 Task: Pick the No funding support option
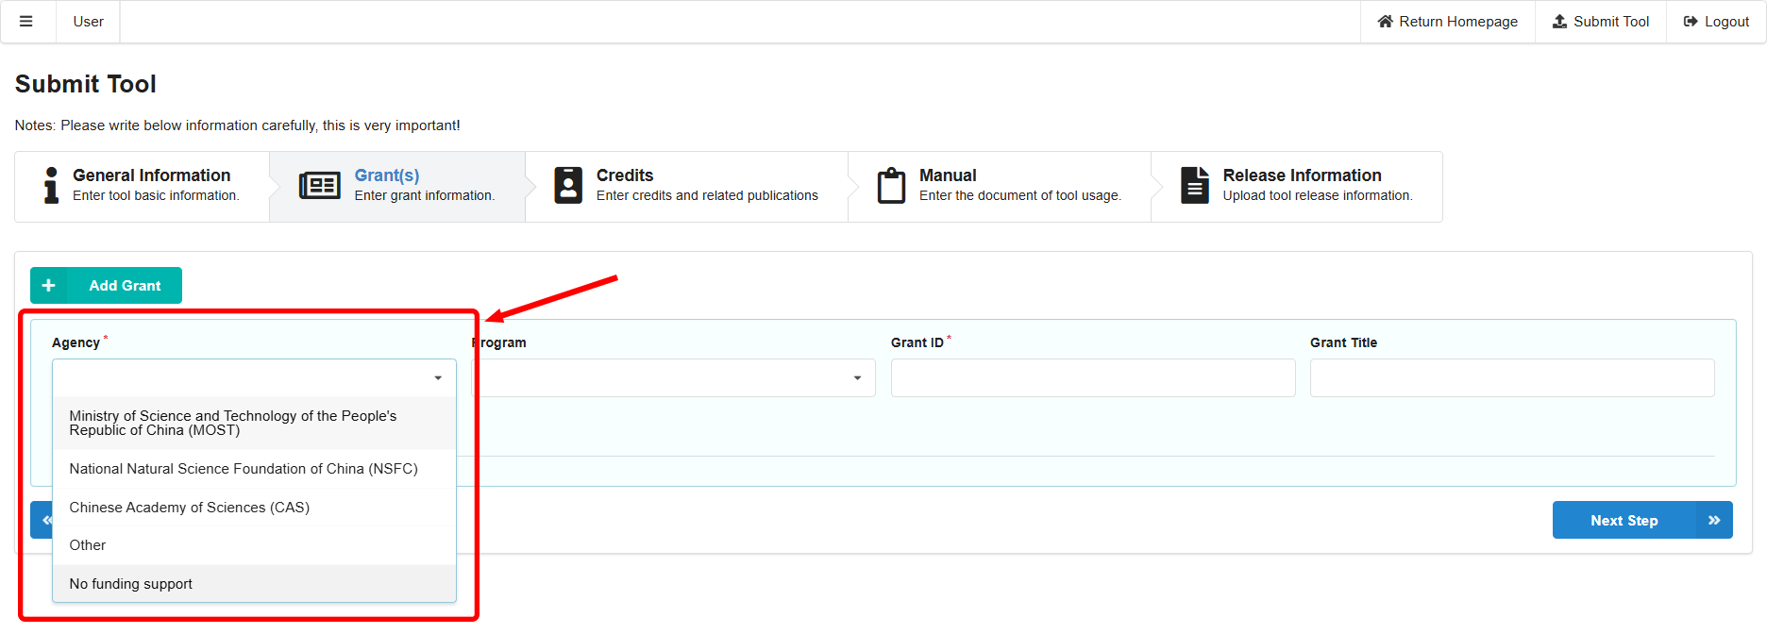tap(131, 584)
